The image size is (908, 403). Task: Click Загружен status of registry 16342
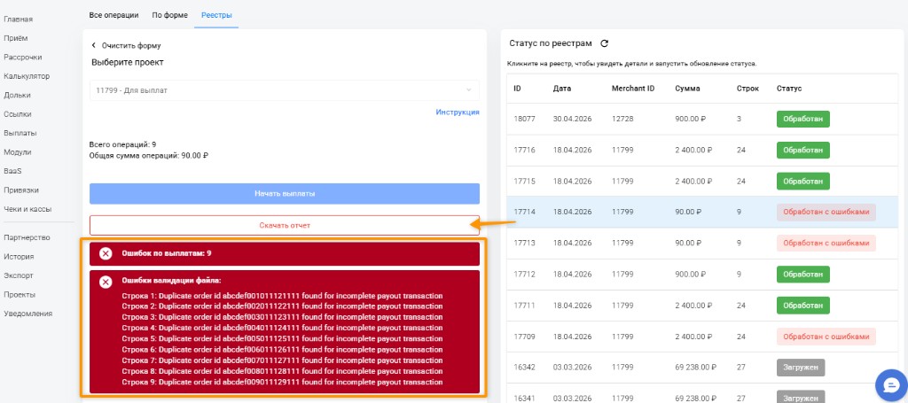pyautogui.click(x=801, y=368)
